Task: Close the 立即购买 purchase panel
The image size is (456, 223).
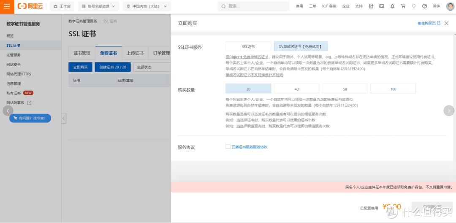Action: click(447, 23)
